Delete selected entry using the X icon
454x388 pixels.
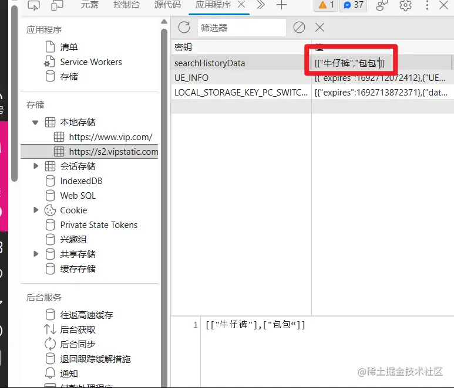[x=320, y=28]
